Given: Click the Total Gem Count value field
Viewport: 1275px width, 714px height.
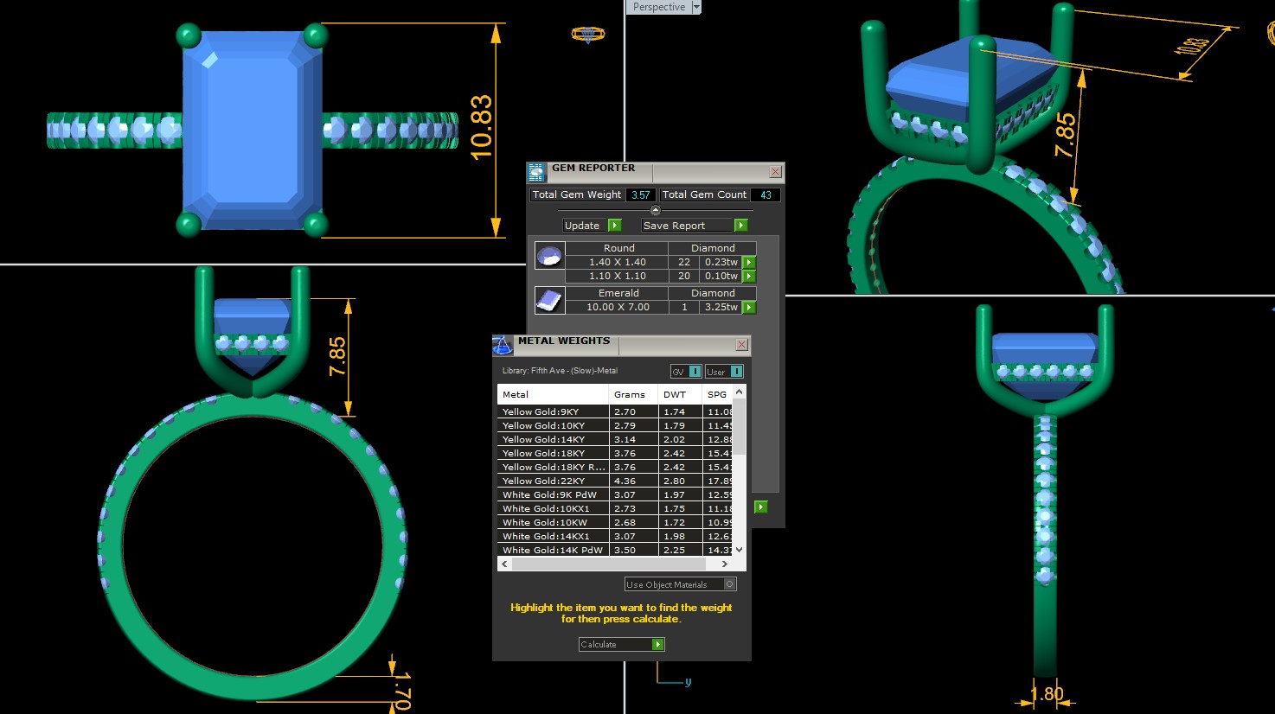Looking at the screenshot, I should (766, 194).
